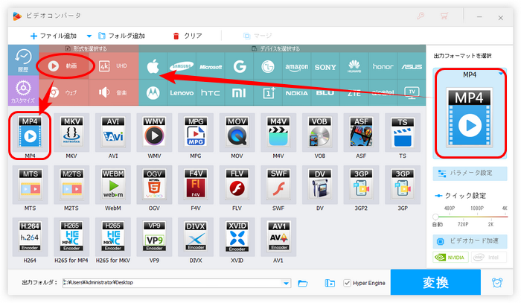Screen dimensions: 521x303
Task: Select the TV device category
Action: (412, 93)
